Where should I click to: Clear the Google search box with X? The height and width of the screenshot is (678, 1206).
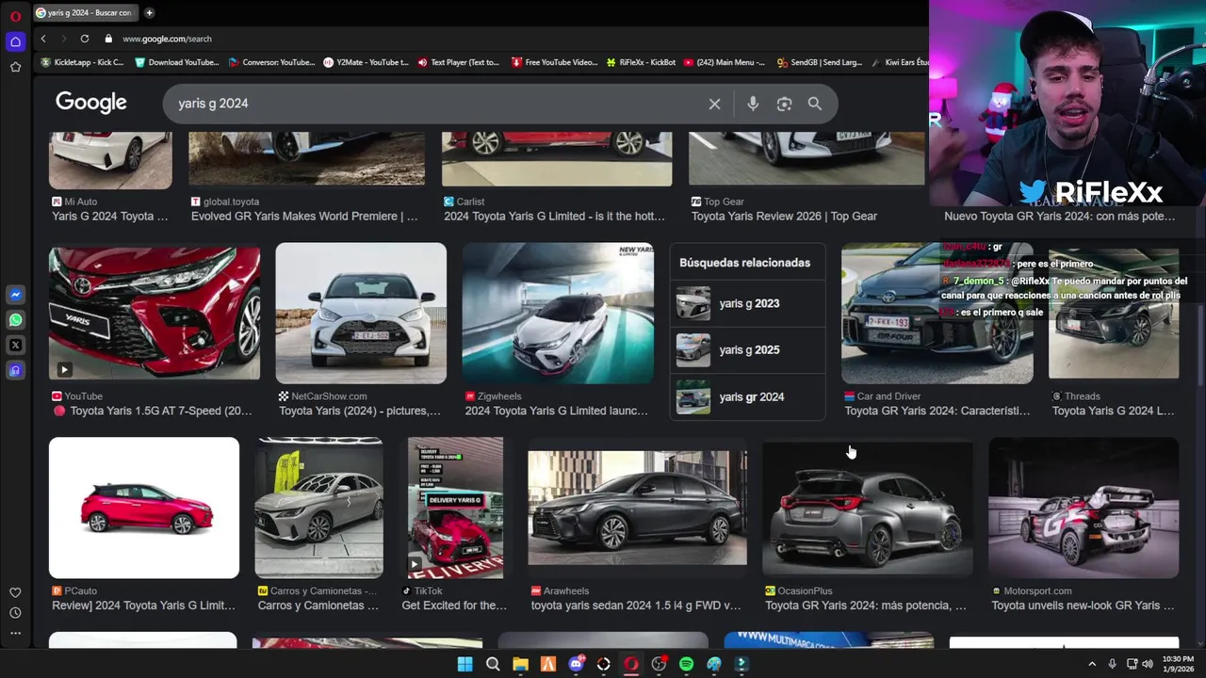click(x=714, y=104)
